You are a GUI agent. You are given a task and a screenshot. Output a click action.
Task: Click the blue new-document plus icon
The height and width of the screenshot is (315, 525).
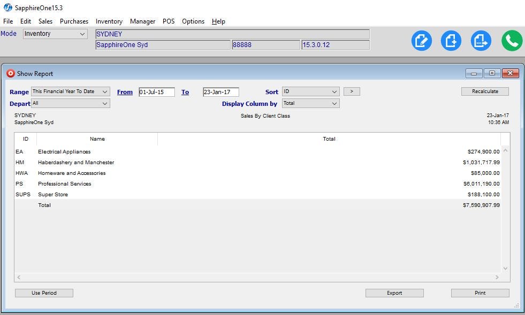click(x=451, y=41)
